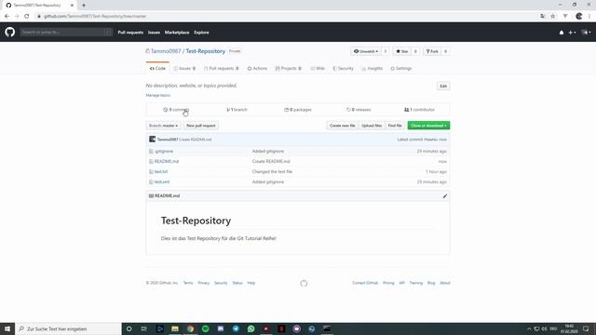Screen dimensions: 596x335
Task: Go to Marketplace in header
Action: point(177,33)
